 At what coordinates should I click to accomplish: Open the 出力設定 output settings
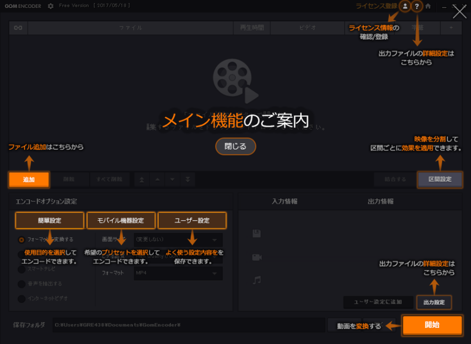434,303
